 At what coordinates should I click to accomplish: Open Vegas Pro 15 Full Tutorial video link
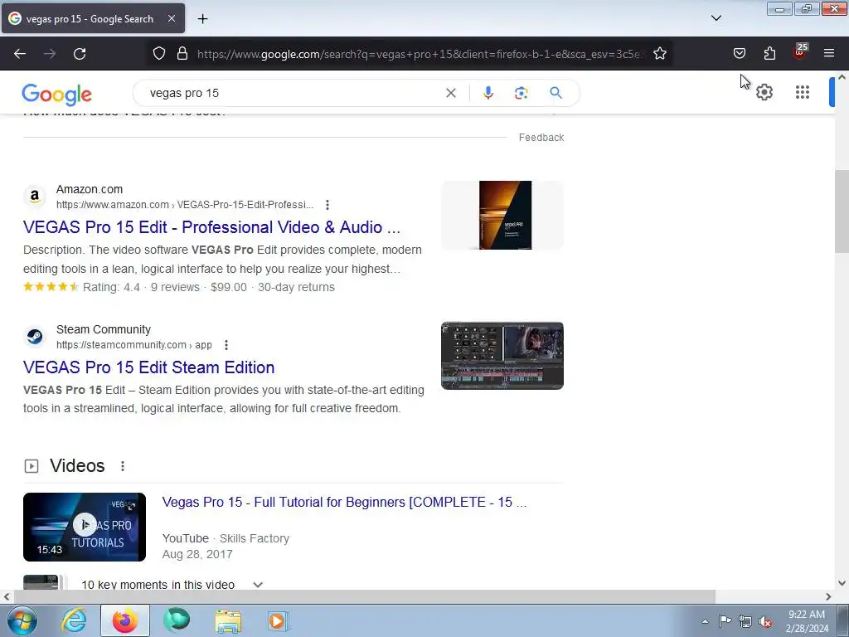344,502
